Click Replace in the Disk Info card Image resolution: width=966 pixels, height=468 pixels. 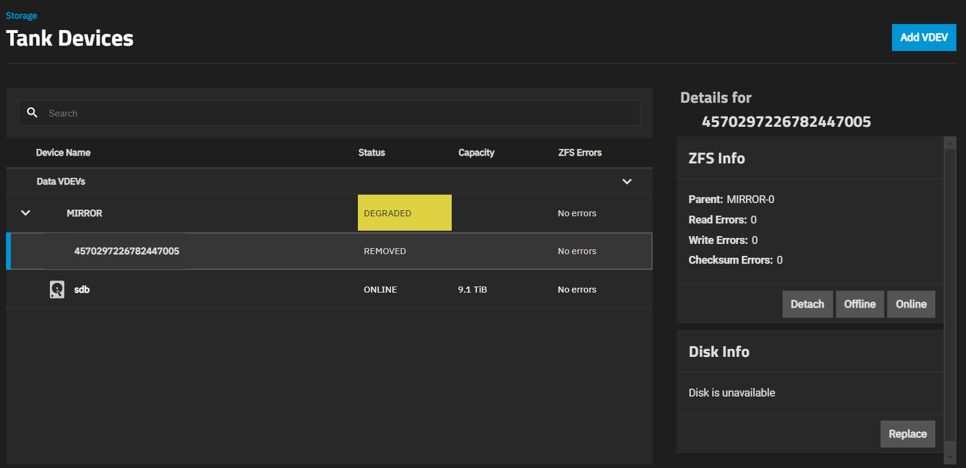click(x=907, y=434)
